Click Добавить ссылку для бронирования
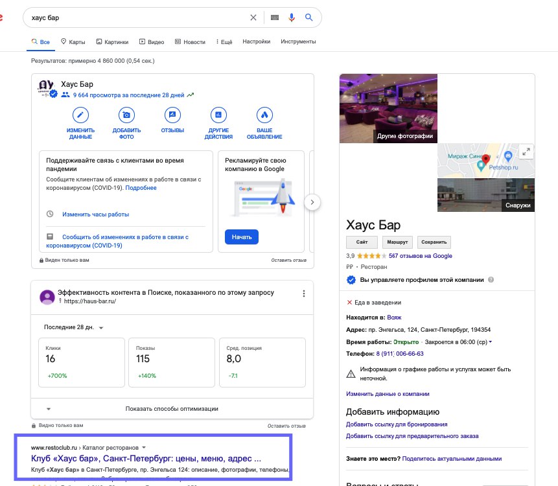This screenshot has width=558, height=486. click(x=397, y=424)
